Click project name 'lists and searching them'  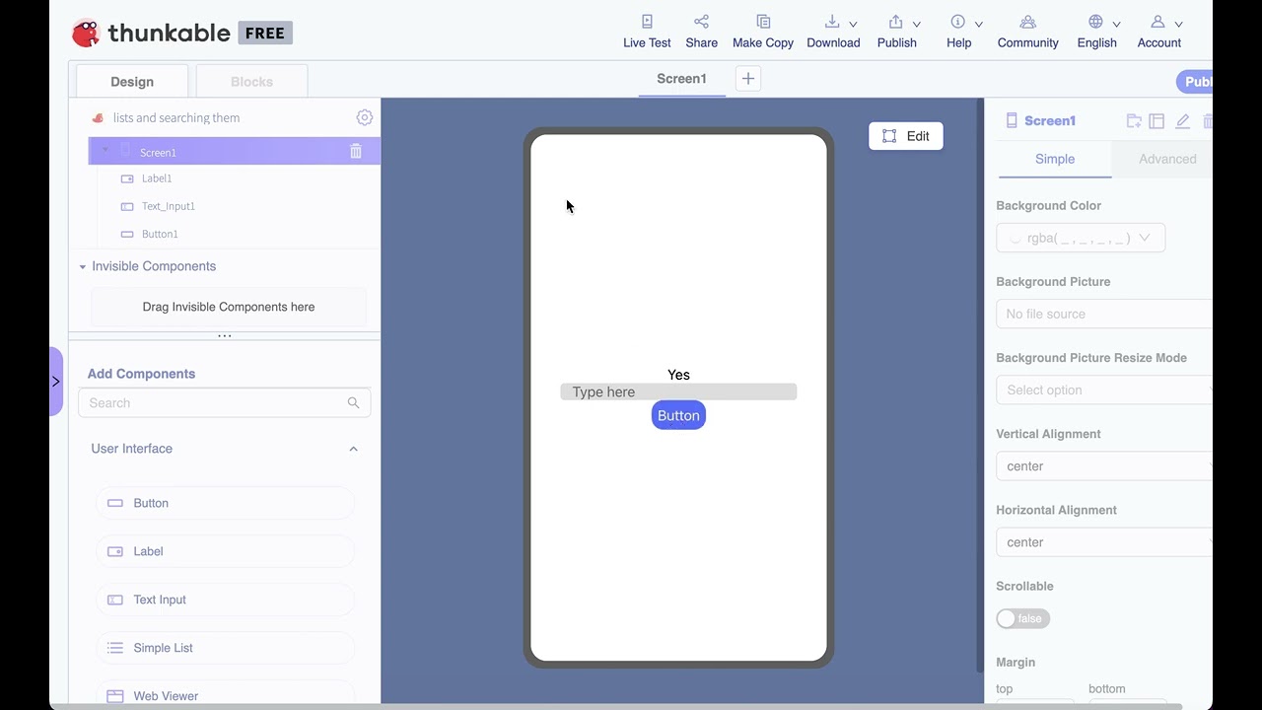click(x=176, y=117)
